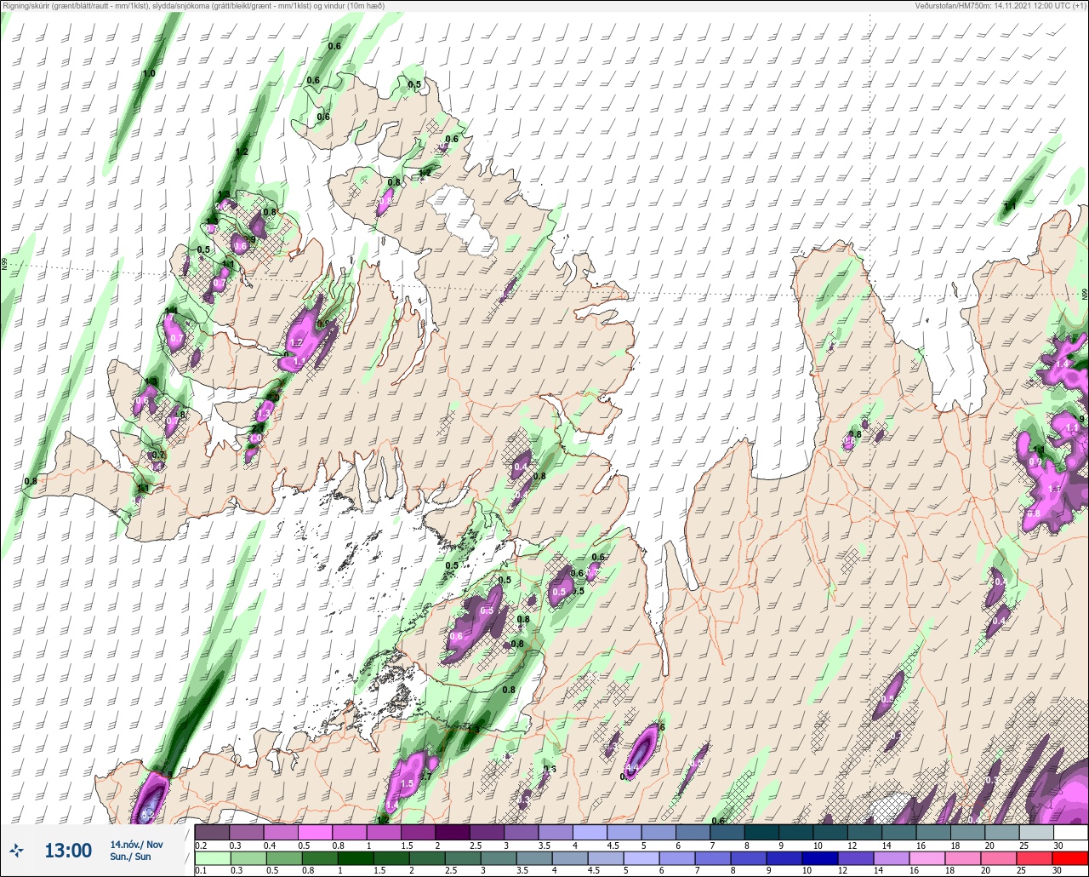Pick the pink 0.5 swatch in upper legend row
This screenshot has width=1089, height=877.
click(316, 832)
